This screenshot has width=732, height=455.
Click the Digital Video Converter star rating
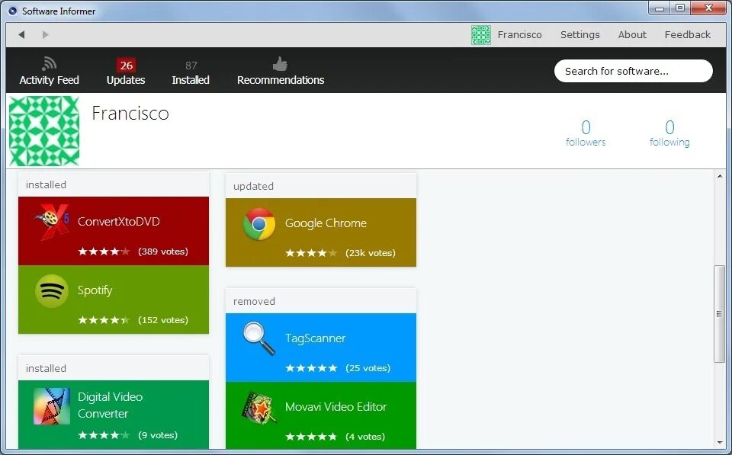[x=104, y=435]
